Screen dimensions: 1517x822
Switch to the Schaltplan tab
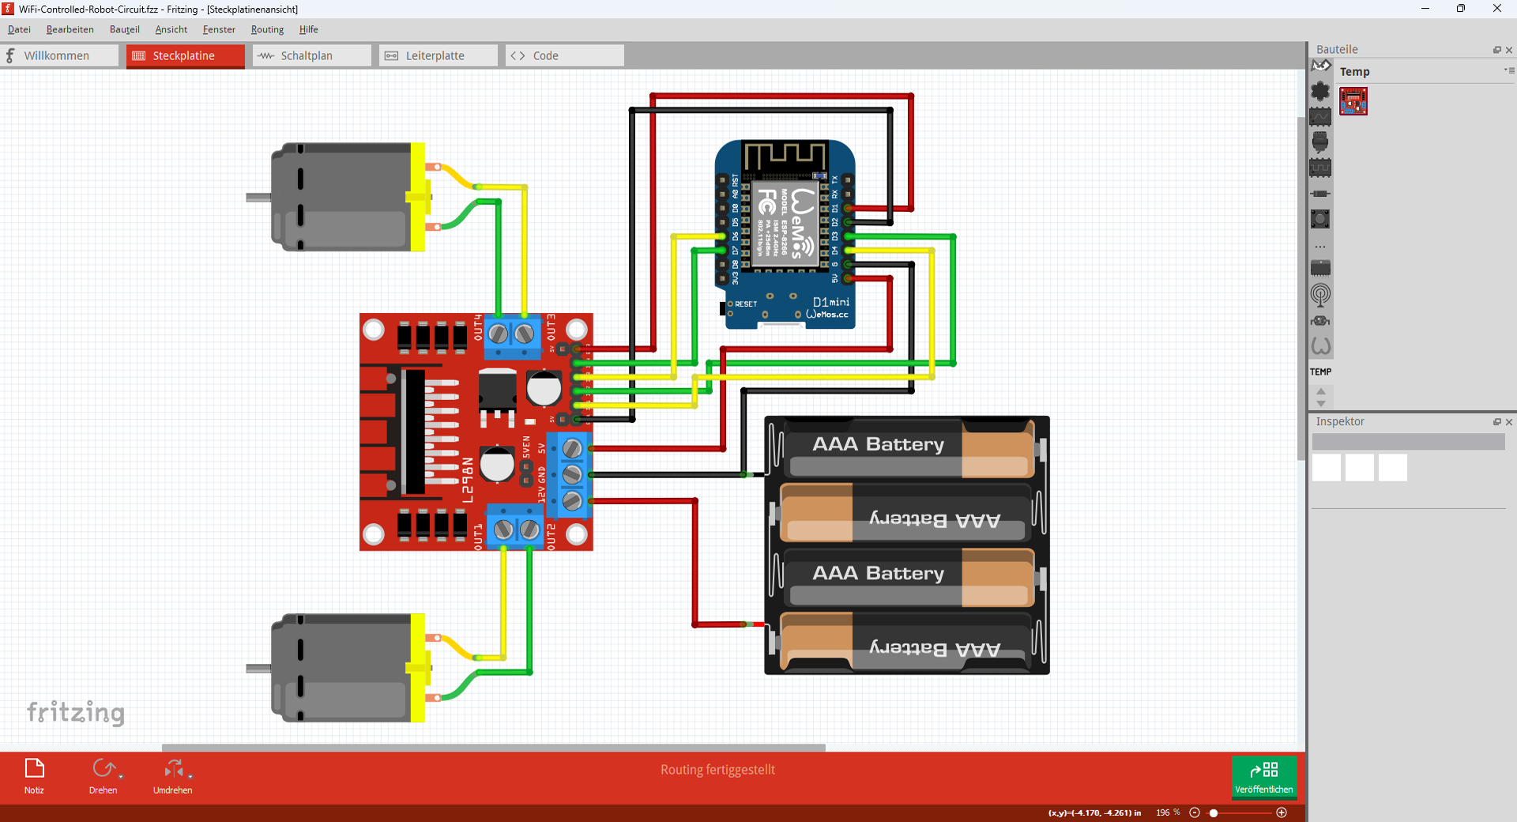311,55
